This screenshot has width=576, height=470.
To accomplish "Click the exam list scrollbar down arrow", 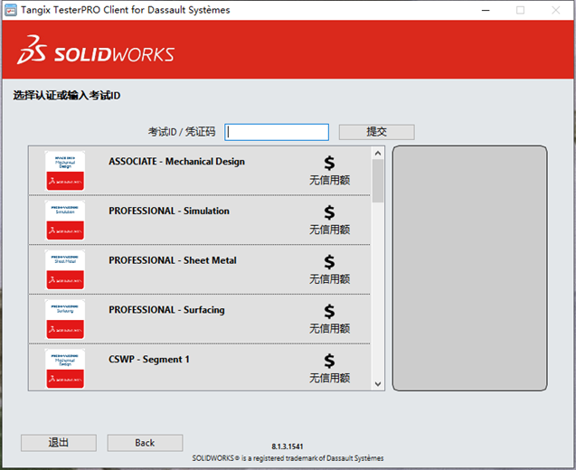I will pyautogui.click(x=378, y=383).
